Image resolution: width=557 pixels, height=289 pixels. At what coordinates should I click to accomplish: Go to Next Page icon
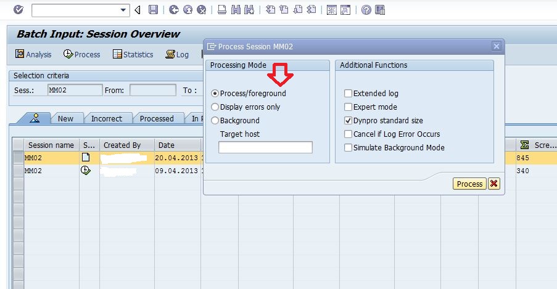[298, 10]
